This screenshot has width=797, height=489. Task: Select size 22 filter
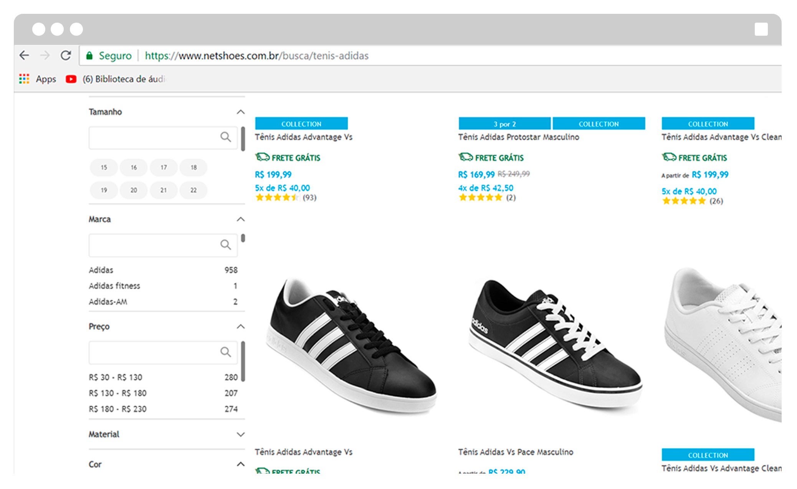pyautogui.click(x=193, y=190)
